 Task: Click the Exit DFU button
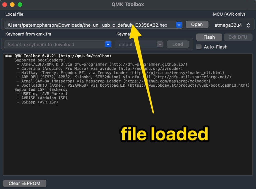coord(238,37)
